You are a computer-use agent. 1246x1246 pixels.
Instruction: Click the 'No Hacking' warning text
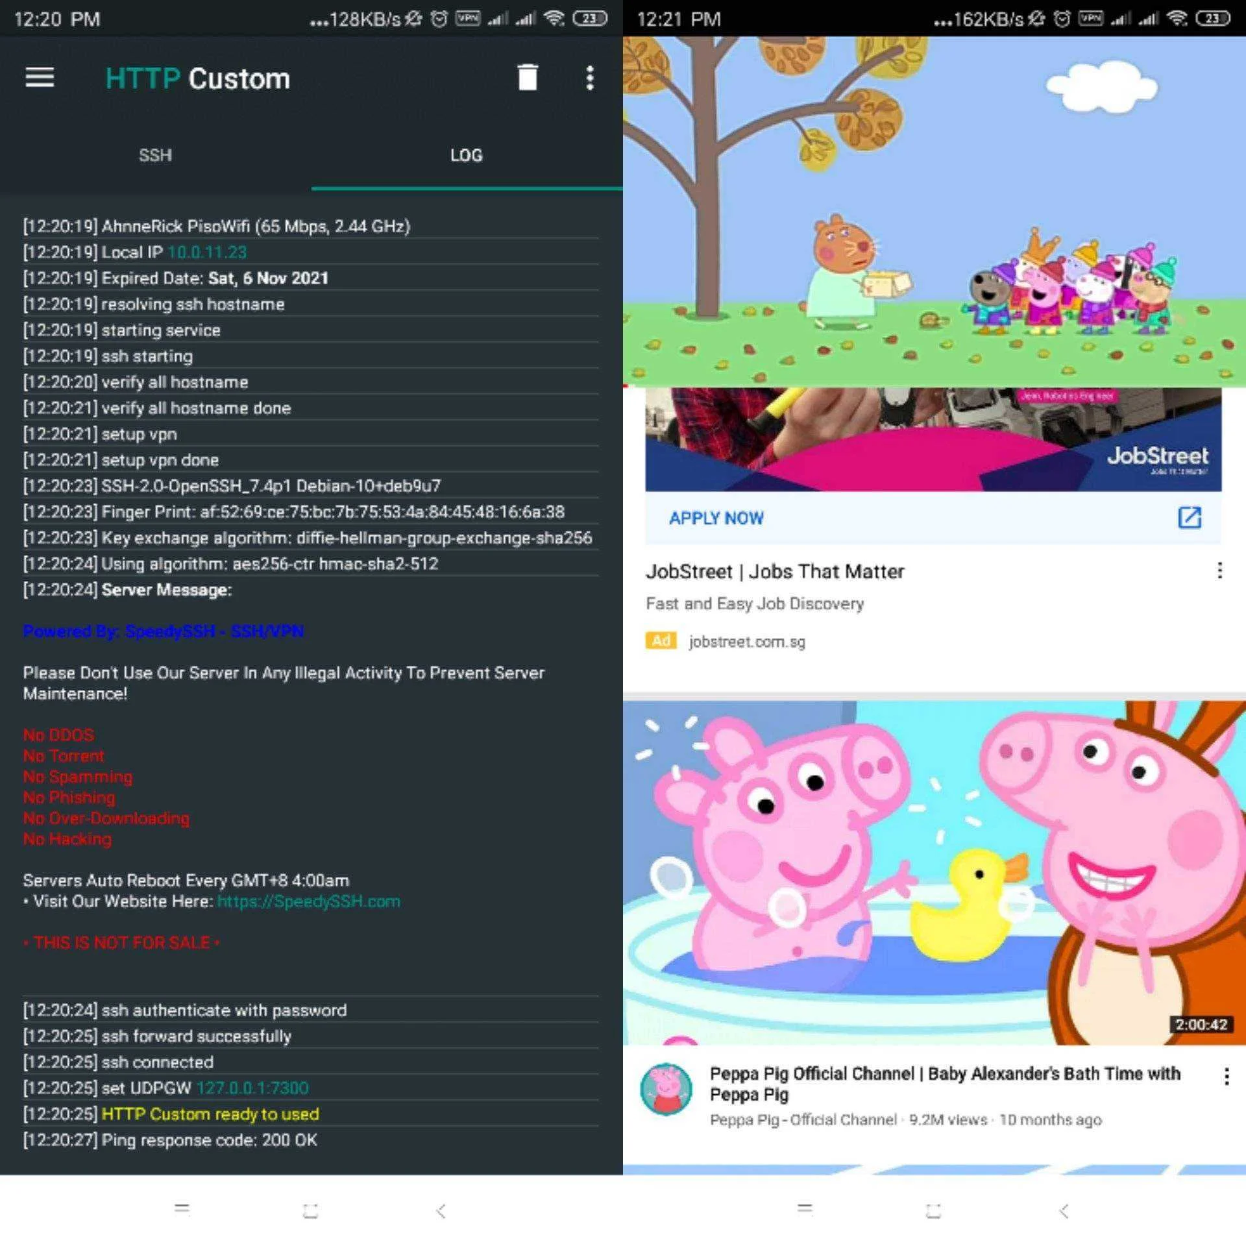coord(67,838)
